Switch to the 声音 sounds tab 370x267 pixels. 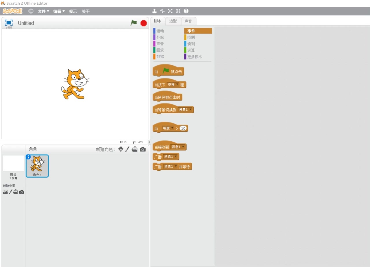(x=188, y=21)
